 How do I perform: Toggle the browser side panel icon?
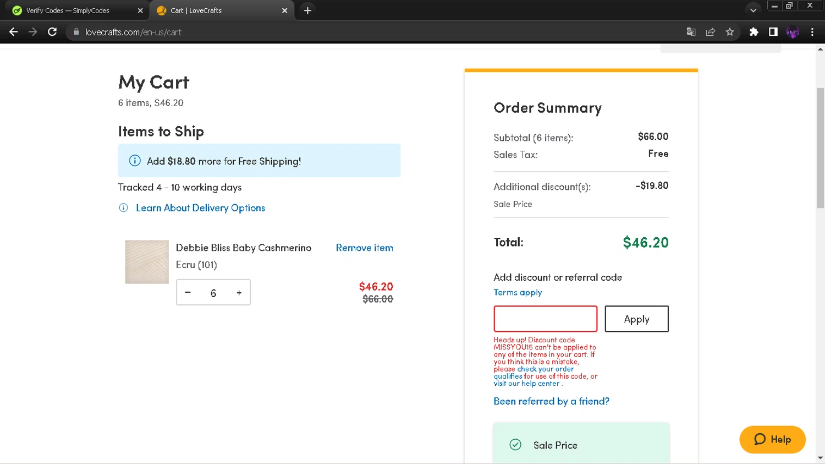pos(773,32)
